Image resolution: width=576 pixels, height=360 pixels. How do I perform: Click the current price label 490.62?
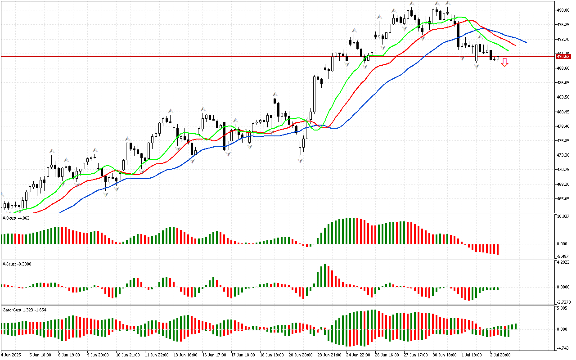[x=563, y=56]
